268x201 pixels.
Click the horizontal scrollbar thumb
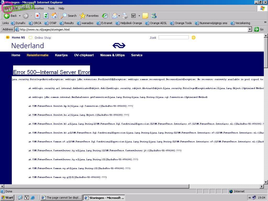97,186
